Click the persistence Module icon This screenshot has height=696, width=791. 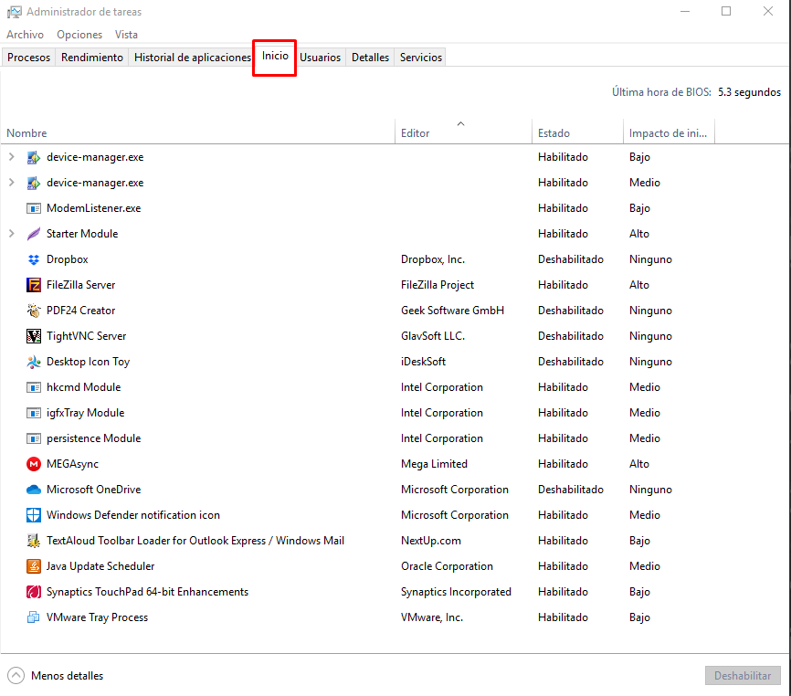pos(33,438)
